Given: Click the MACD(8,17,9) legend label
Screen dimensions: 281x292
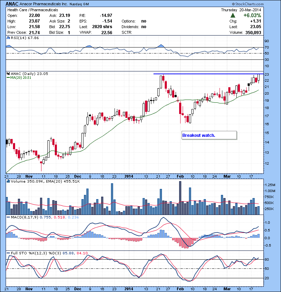Looking at the screenshot, I should (25, 217).
